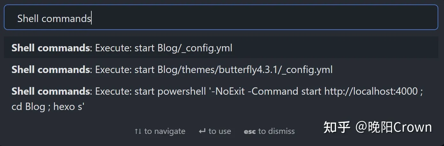
Task: Click the Shell commands search input field
Action: pos(220,18)
